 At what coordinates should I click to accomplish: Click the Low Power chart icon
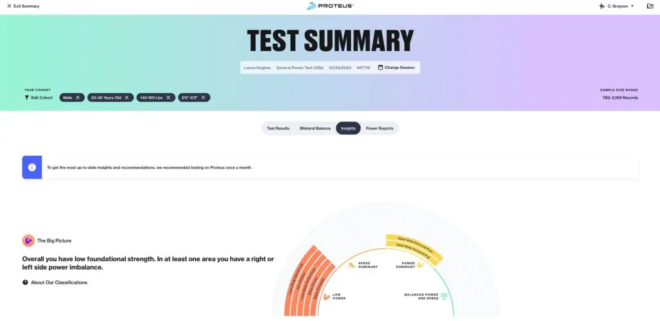click(x=326, y=297)
